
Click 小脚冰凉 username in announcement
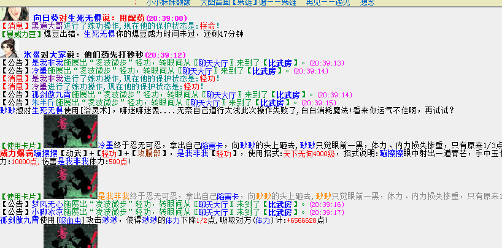47,212
